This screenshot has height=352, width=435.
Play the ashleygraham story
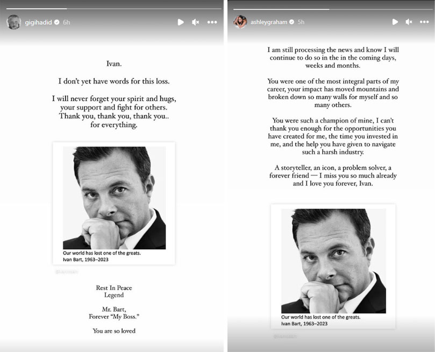pos(395,22)
